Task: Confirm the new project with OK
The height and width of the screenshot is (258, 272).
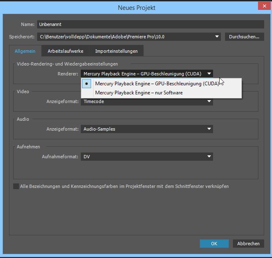Action: 214,244
